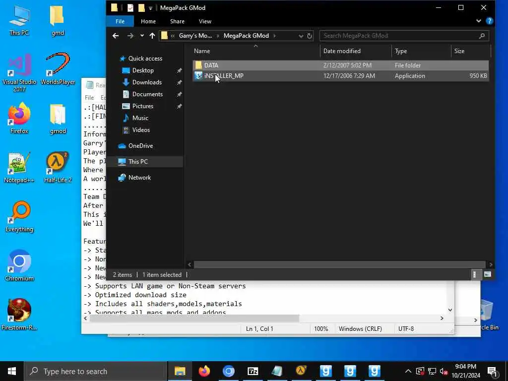
Task: Click the Windows Start button
Action: [x=12, y=371]
